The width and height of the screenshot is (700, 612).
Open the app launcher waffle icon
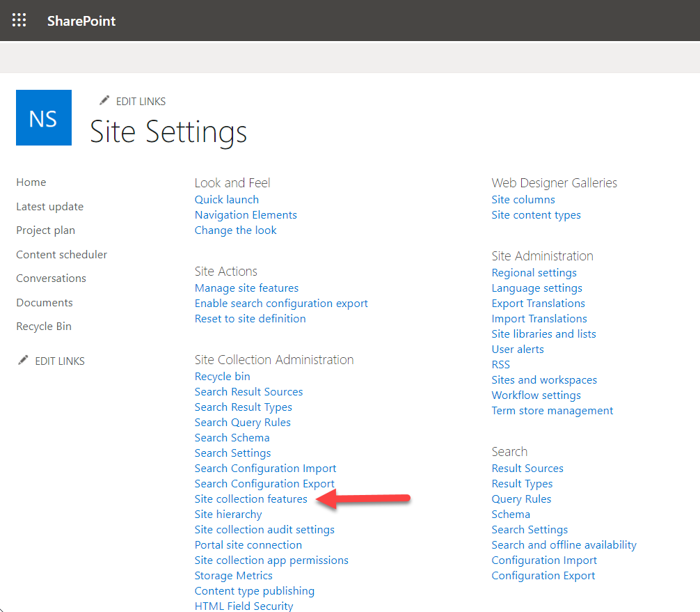click(19, 21)
